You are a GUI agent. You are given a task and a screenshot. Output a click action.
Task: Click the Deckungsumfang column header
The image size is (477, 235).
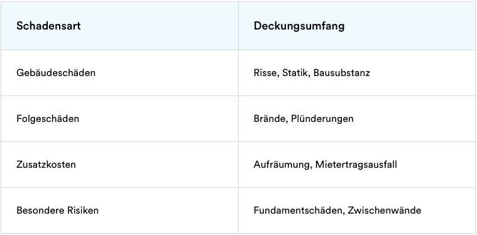tap(357, 26)
